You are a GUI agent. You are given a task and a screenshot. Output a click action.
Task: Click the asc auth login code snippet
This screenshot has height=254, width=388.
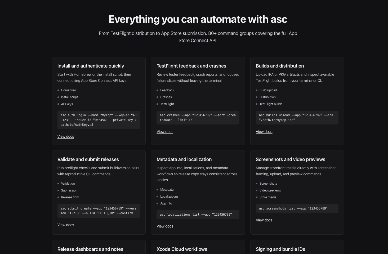(99, 120)
